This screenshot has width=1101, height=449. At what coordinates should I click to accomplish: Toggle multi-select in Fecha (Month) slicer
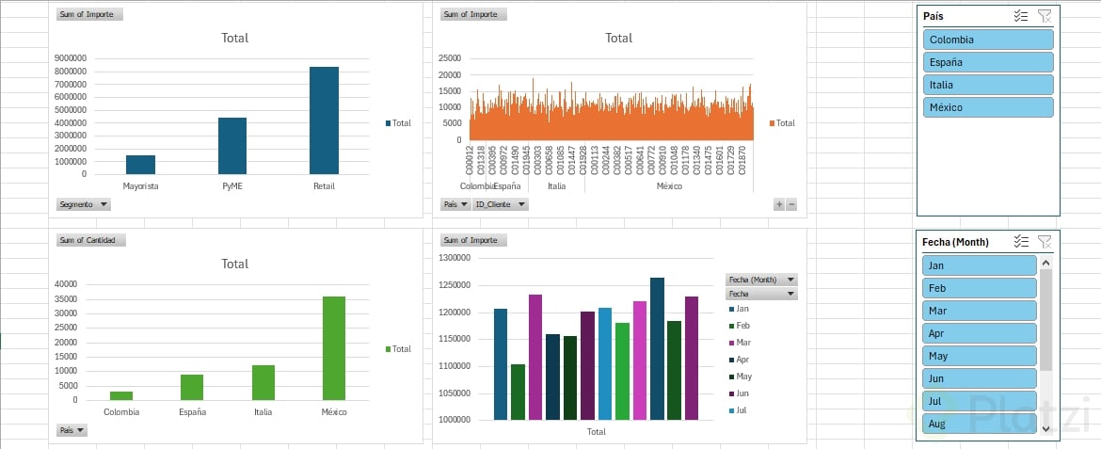[1021, 242]
